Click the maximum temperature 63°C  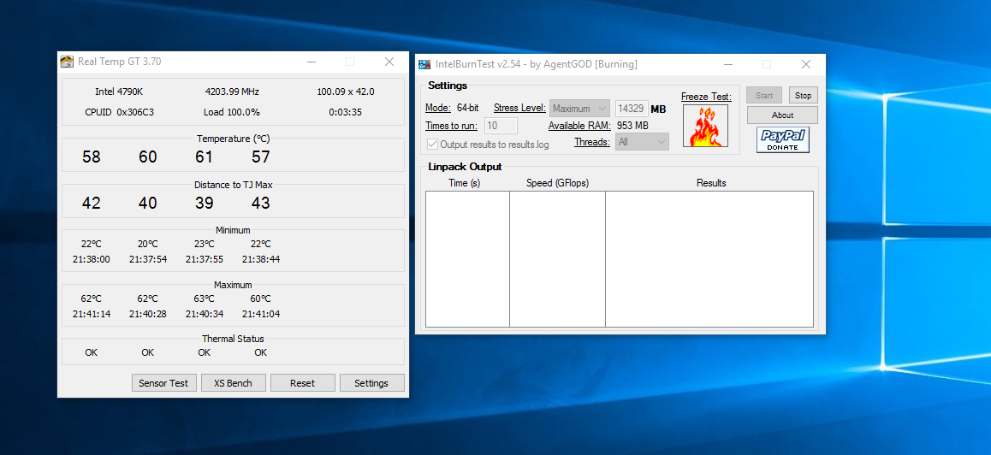[205, 298]
